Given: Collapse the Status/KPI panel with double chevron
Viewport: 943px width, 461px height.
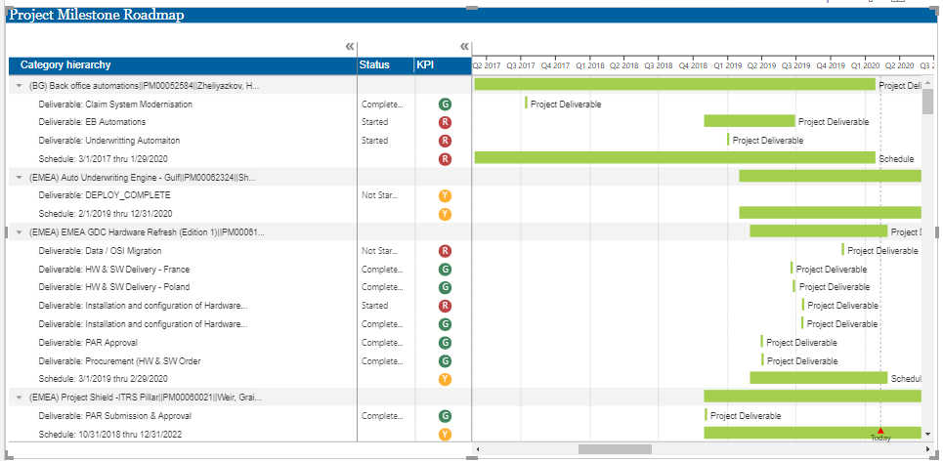Looking at the screenshot, I should 464,47.
